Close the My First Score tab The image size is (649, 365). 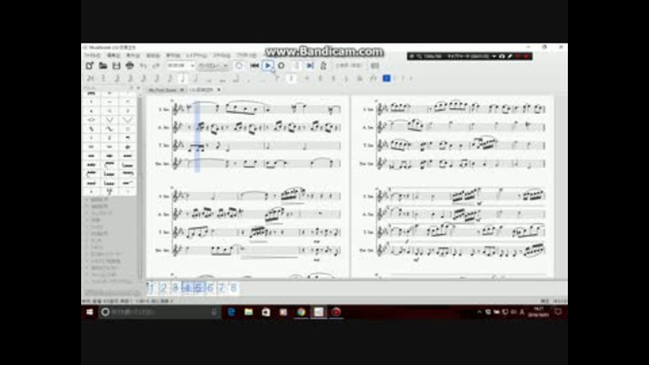coord(182,90)
